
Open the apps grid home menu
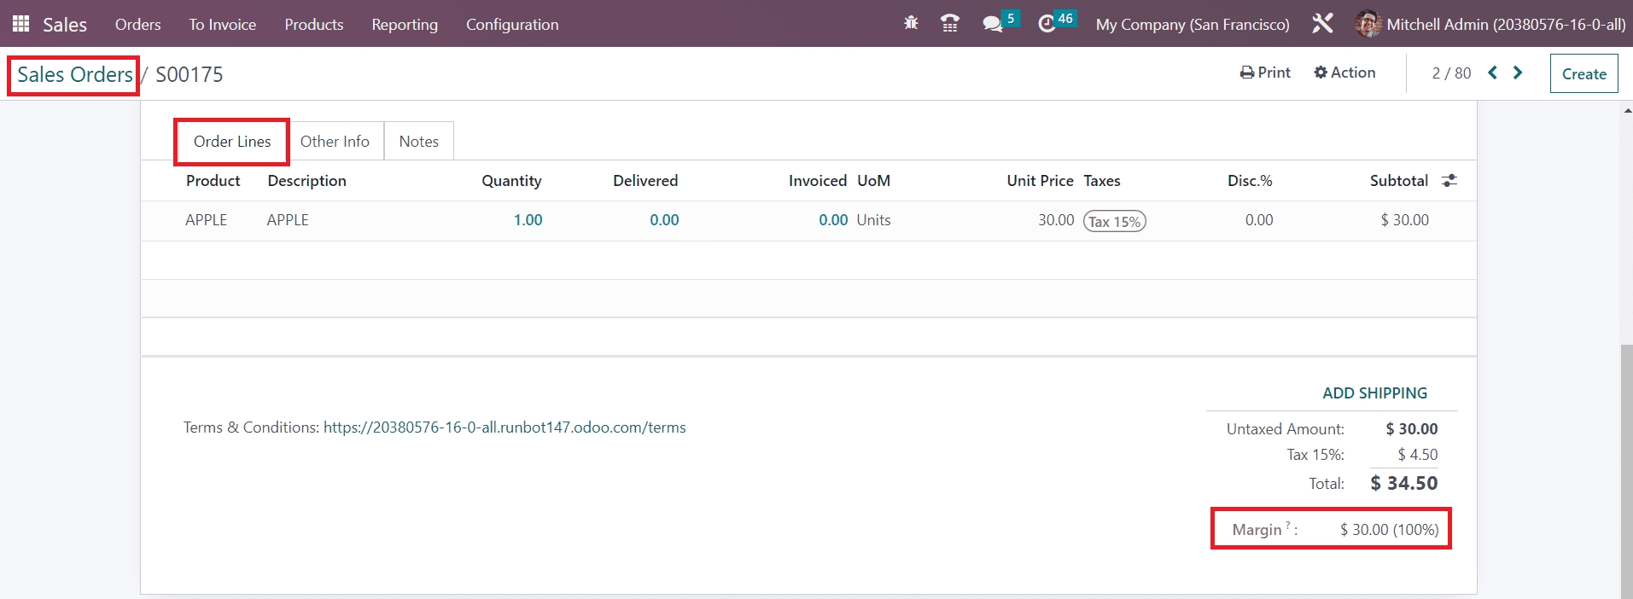20,24
